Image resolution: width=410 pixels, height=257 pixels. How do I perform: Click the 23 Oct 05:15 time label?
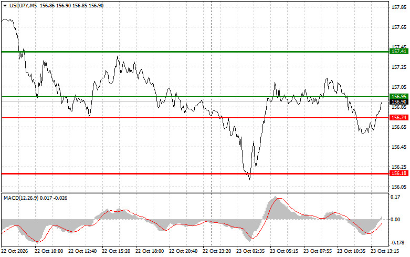pyautogui.click(x=284, y=251)
